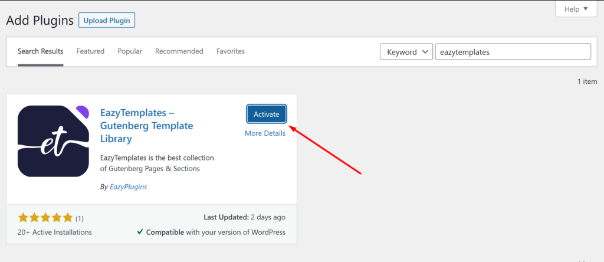Click the "(1)" rating count text
This screenshot has height=262, width=604.
(80, 219)
